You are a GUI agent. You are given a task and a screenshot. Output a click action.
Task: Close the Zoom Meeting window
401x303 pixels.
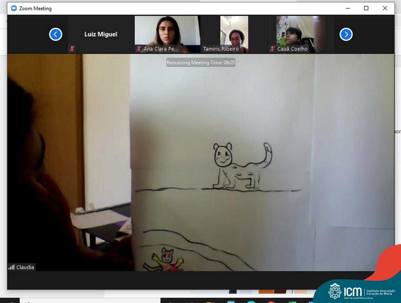pyautogui.click(x=385, y=8)
